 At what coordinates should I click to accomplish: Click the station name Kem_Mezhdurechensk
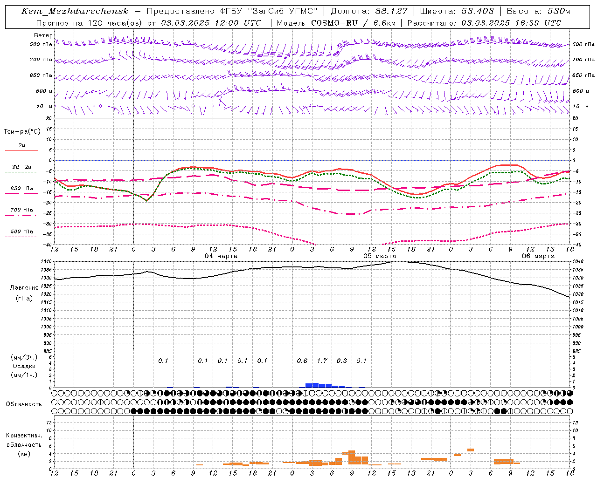[75, 11]
